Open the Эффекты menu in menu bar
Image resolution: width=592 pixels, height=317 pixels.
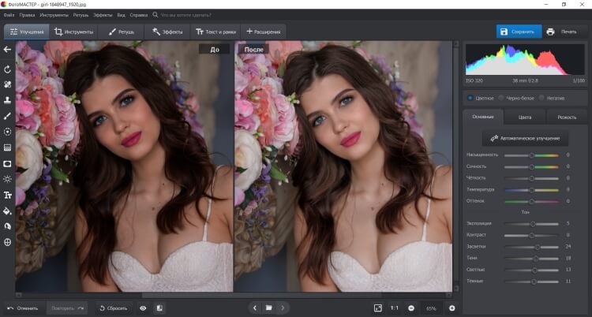coord(103,14)
